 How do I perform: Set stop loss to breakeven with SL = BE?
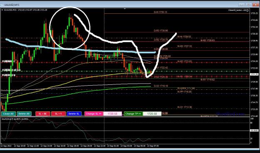pyautogui.click(x=42, y=114)
